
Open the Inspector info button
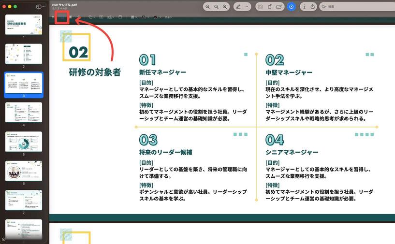click(x=304, y=7)
